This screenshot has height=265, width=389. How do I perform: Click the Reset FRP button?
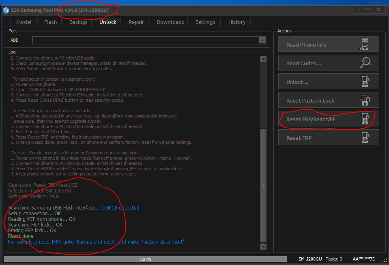tap(329, 137)
